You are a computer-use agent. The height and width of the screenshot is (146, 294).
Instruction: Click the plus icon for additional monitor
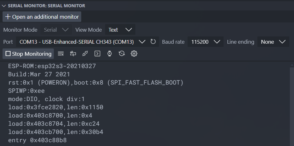8,17
